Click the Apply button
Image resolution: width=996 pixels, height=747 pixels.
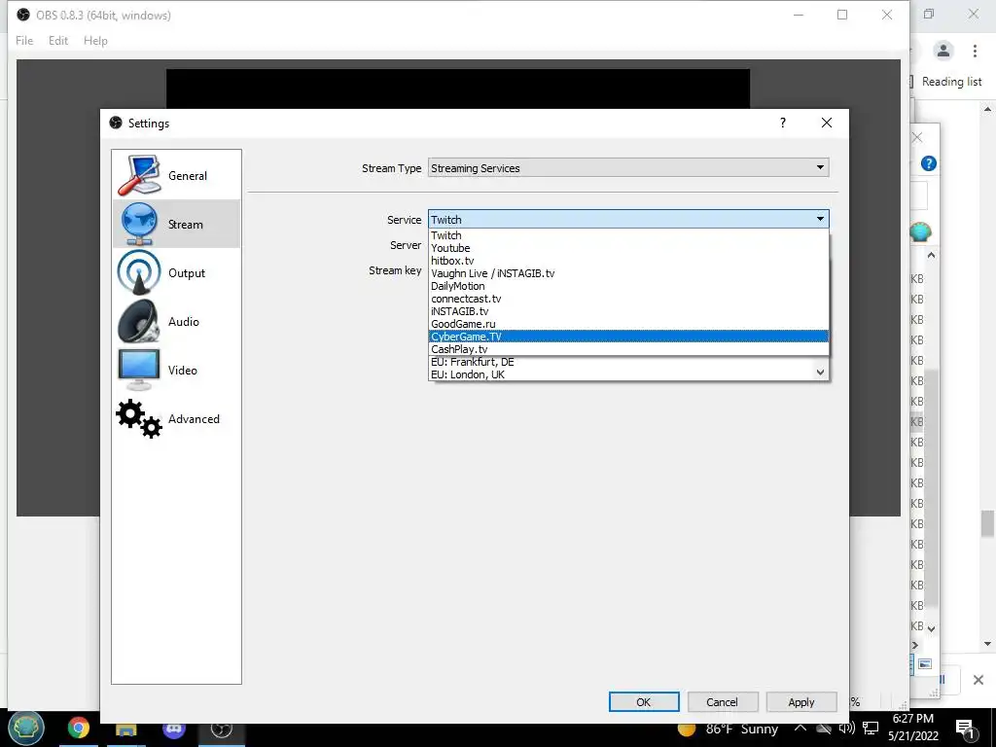tap(801, 702)
